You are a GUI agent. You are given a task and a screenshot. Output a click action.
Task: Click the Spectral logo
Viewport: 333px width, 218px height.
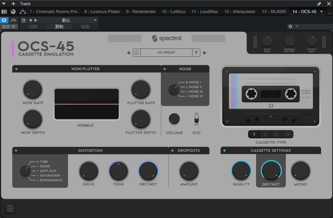pyautogui.click(x=167, y=38)
